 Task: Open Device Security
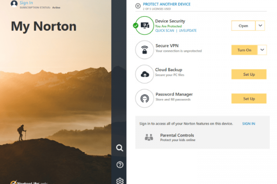243,26
